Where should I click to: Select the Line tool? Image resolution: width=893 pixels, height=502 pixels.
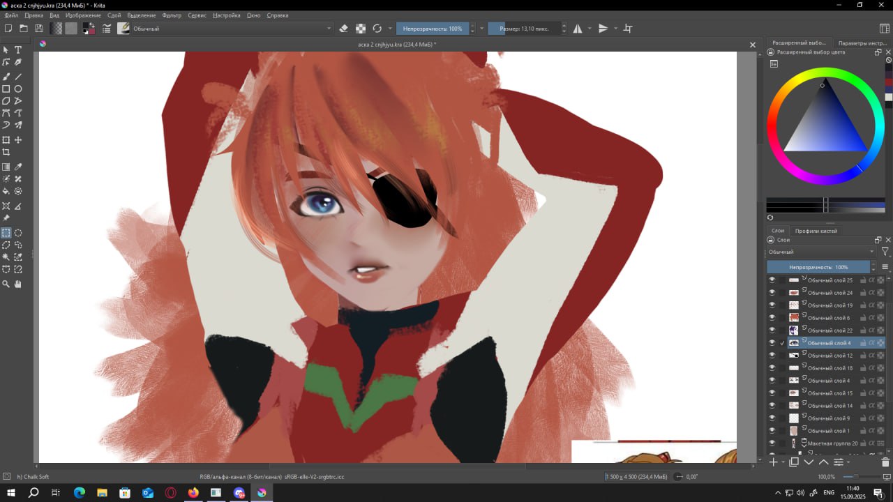click(x=18, y=77)
